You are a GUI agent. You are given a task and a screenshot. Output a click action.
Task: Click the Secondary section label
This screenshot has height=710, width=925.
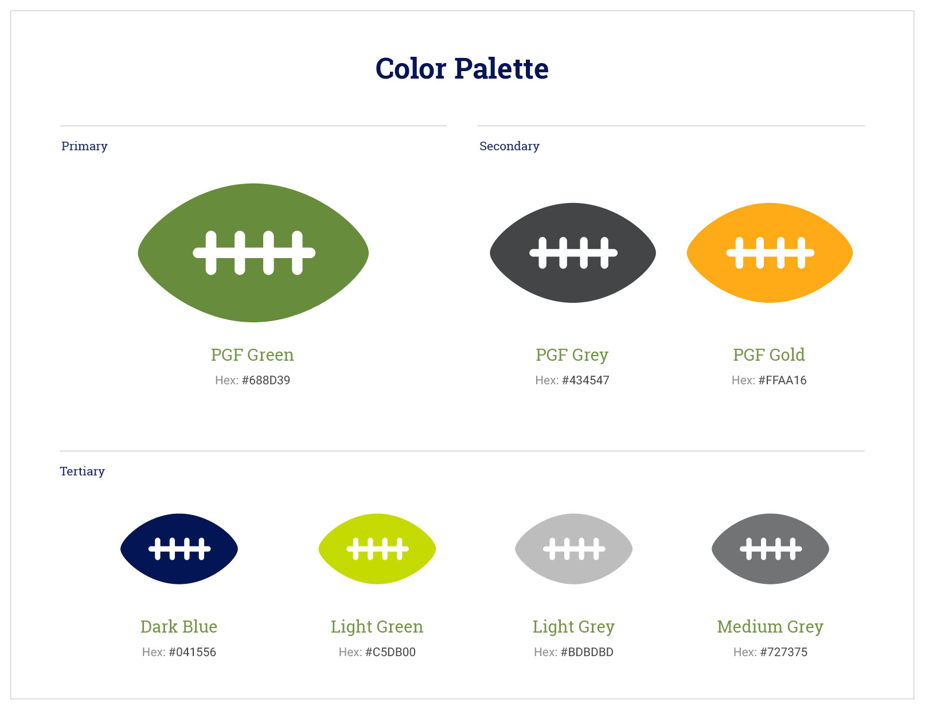pyautogui.click(x=509, y=146)
